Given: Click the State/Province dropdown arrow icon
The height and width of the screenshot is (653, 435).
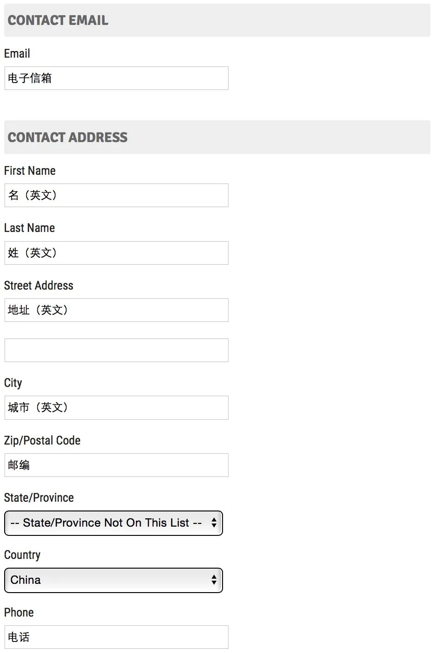Looking at the screenshot, I should coord(214,522).
